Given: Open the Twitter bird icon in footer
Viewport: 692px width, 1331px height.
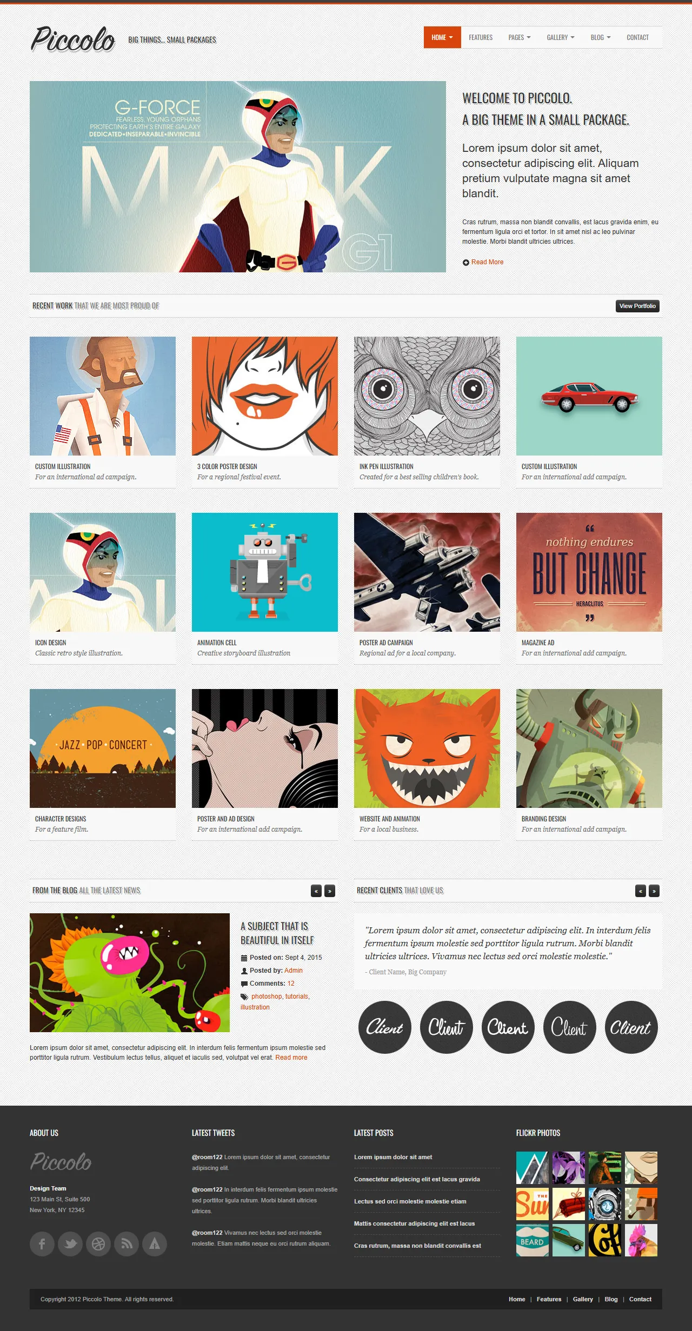Looking at the screenshot, I should pyautogui.click(x=70, y=1243).
